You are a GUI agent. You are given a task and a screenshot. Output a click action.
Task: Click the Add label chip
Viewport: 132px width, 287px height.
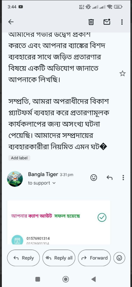pos(19,158)
